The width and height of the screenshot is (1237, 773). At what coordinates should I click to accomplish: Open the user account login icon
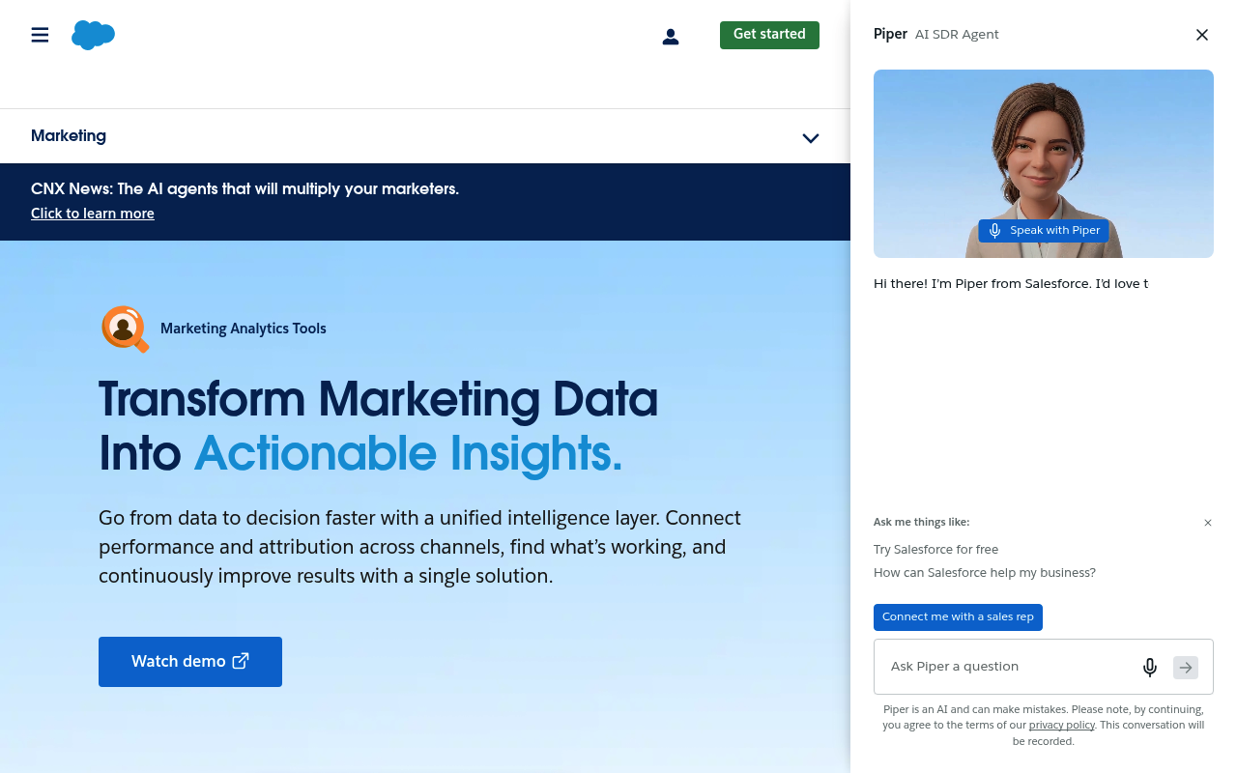click(x=671, y=37)
